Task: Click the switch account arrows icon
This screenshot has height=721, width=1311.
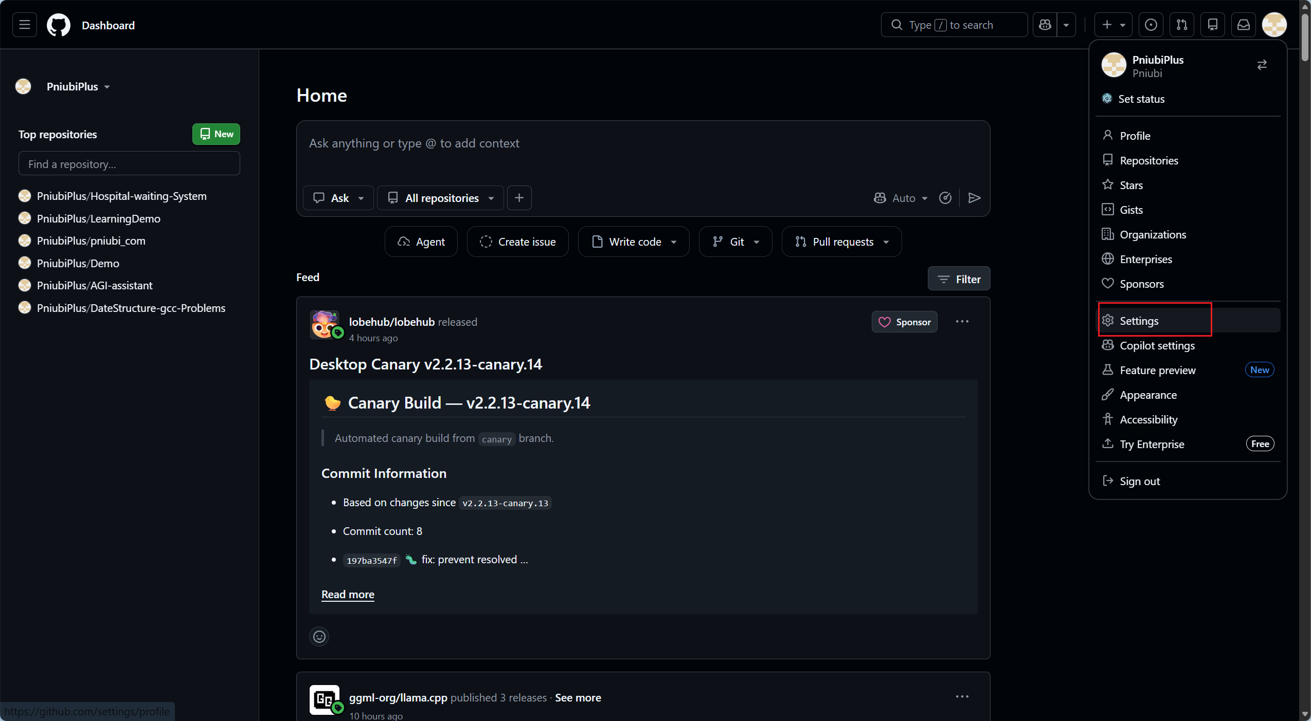Action: (x=1262, y=65)
